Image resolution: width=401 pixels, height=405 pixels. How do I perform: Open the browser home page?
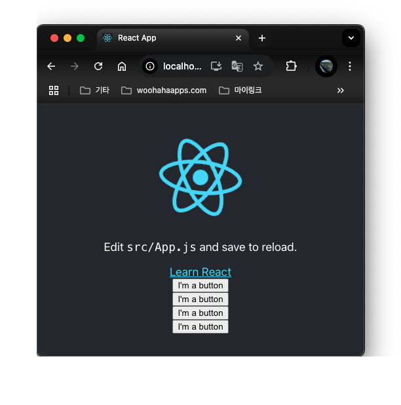point(122,66)
